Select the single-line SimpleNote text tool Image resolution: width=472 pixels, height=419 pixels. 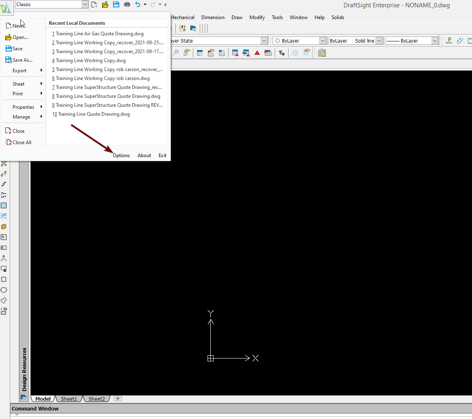(4, 248)
